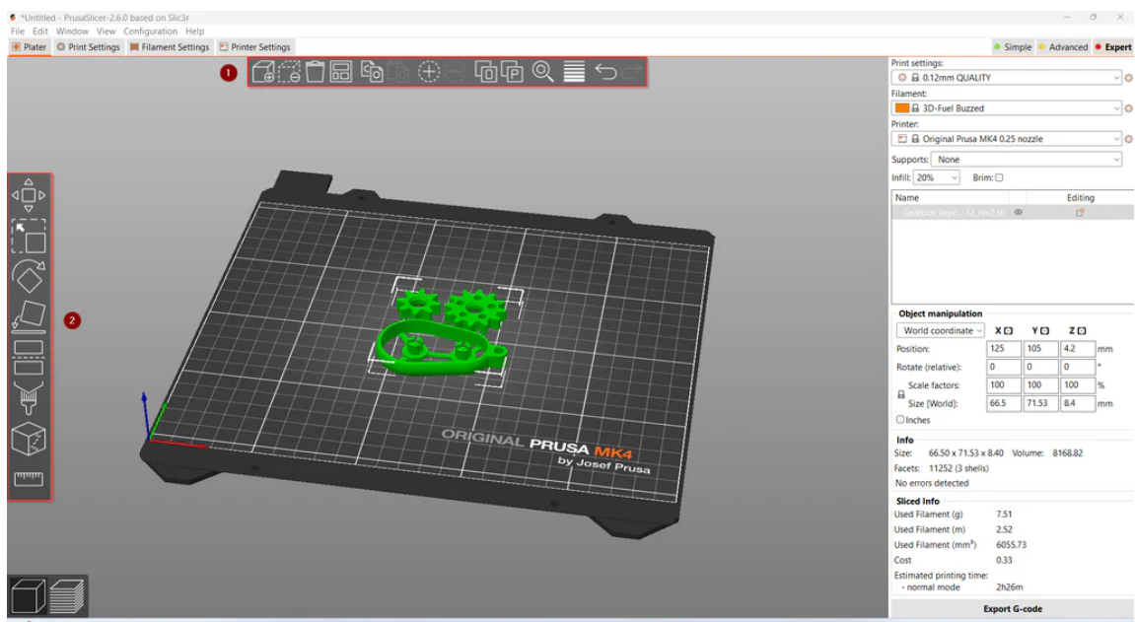
Task: Open the File menu
Action: click(x=18, y=32)
